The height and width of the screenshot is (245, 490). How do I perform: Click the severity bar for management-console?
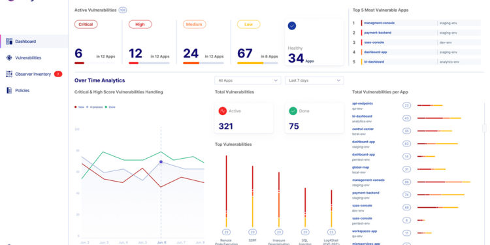point(444,182)
